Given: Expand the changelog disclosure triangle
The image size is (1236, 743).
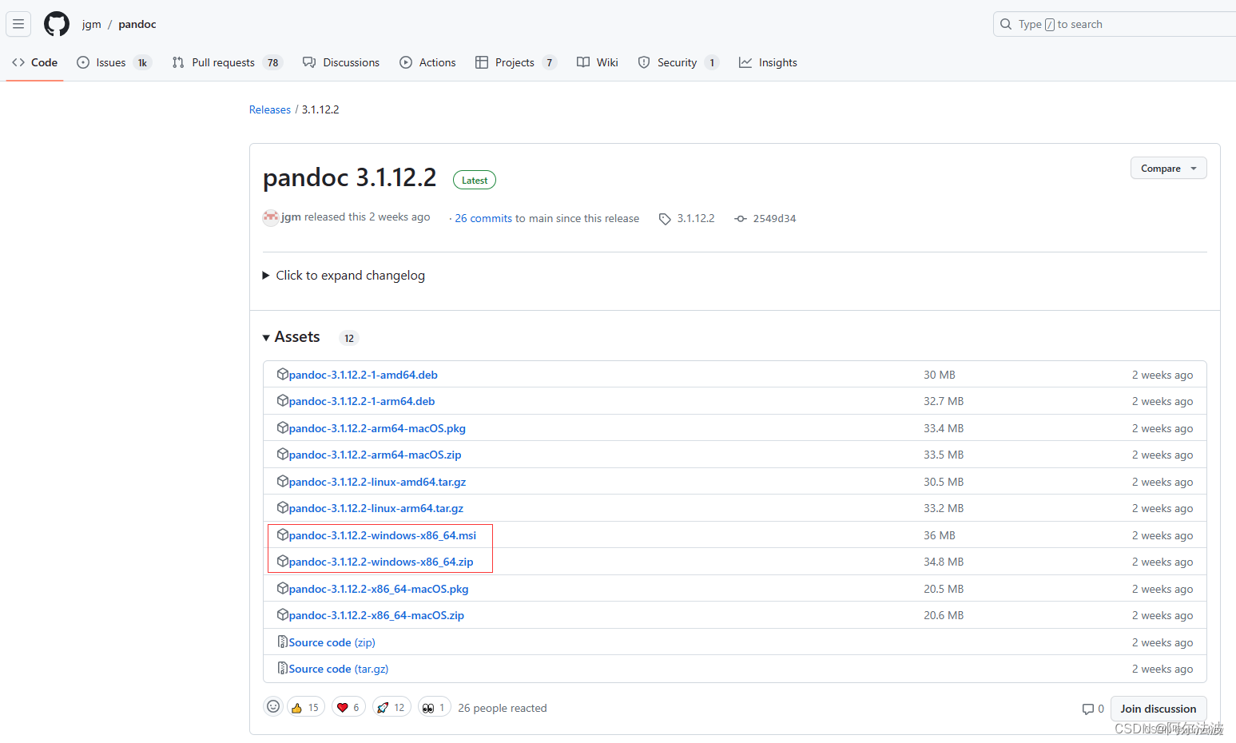Looking at the screenshot, I should 266,275.
